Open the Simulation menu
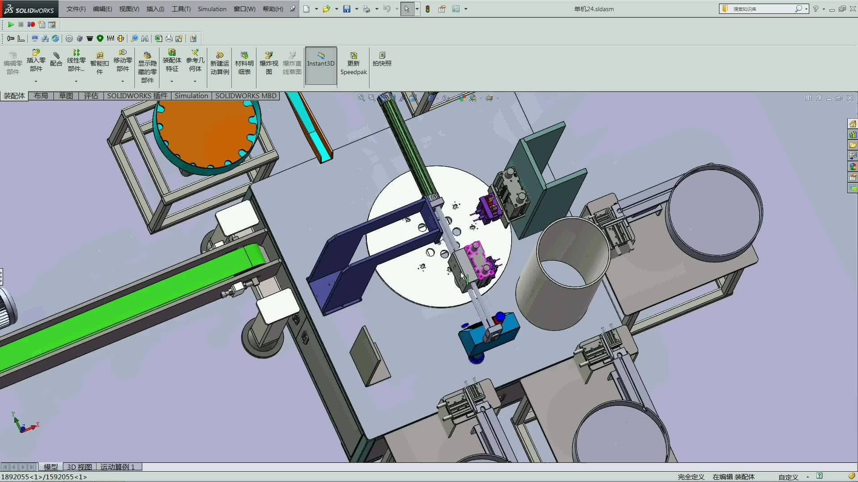Viewport: 858px width, 482px height. click(212, 9)
